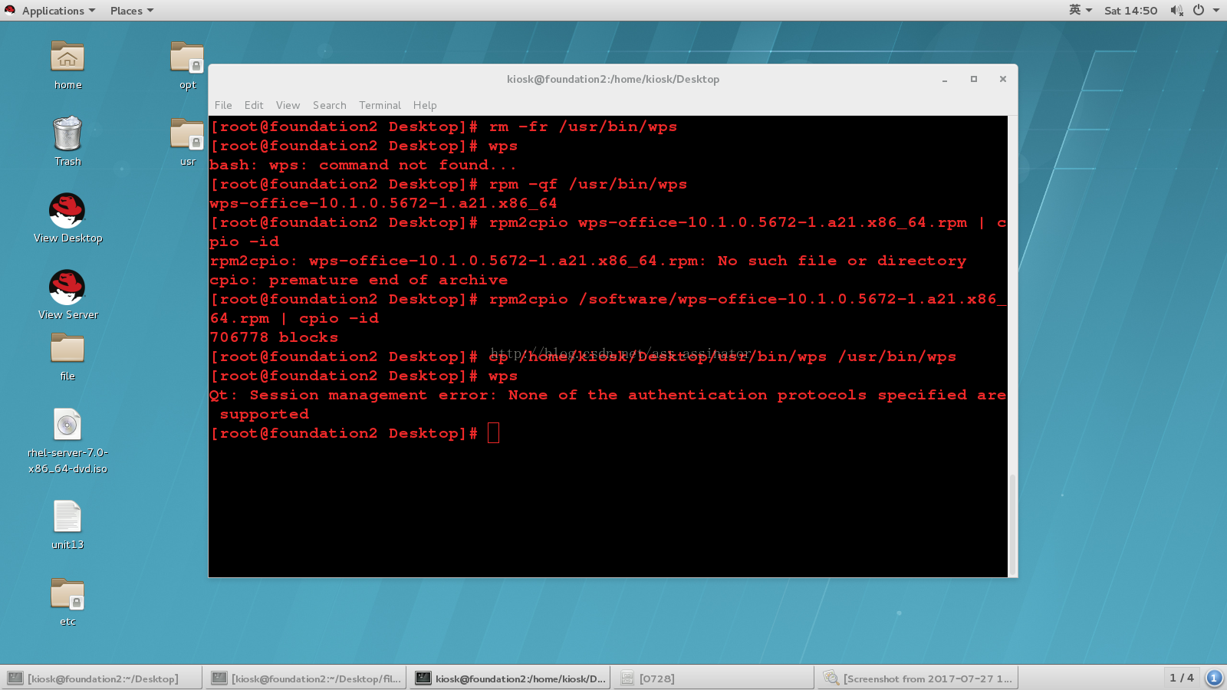Open the locked etc folder icon
1227x690 pixels.
[67, 594]
